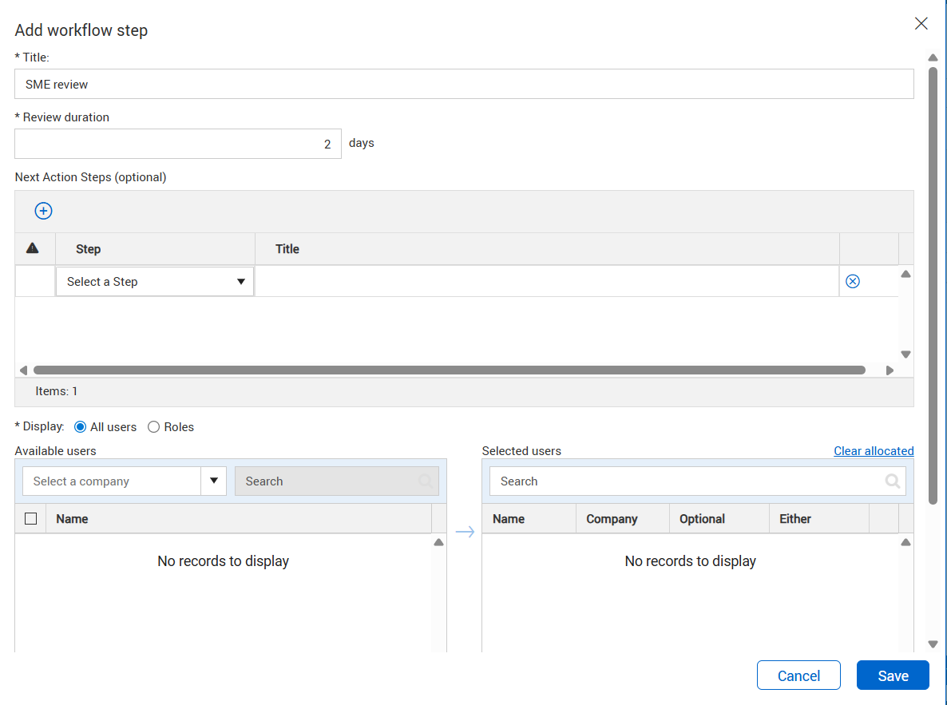Click the Cancel button
The height and width of the screenshot is (705, 947).
[x=798, y=675]
